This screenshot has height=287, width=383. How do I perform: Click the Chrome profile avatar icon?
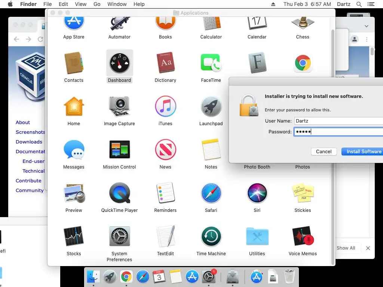click(x=355, y=39)
